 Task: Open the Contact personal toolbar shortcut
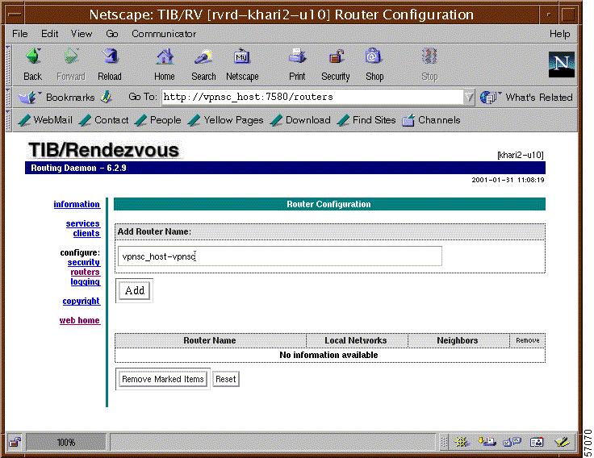[103, 120]
